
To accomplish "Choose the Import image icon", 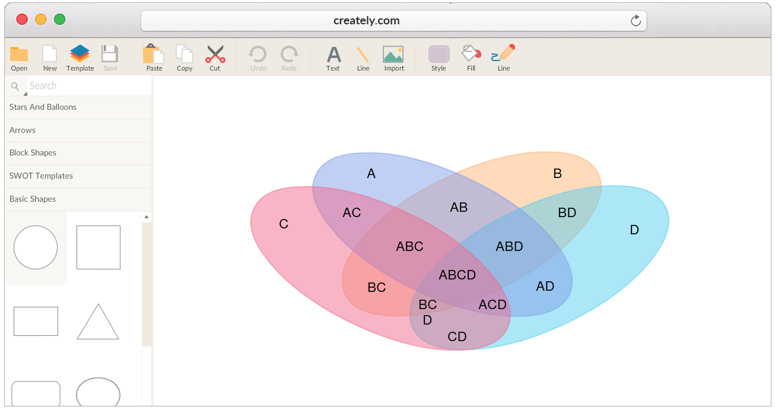I will (x=393, y=55).
